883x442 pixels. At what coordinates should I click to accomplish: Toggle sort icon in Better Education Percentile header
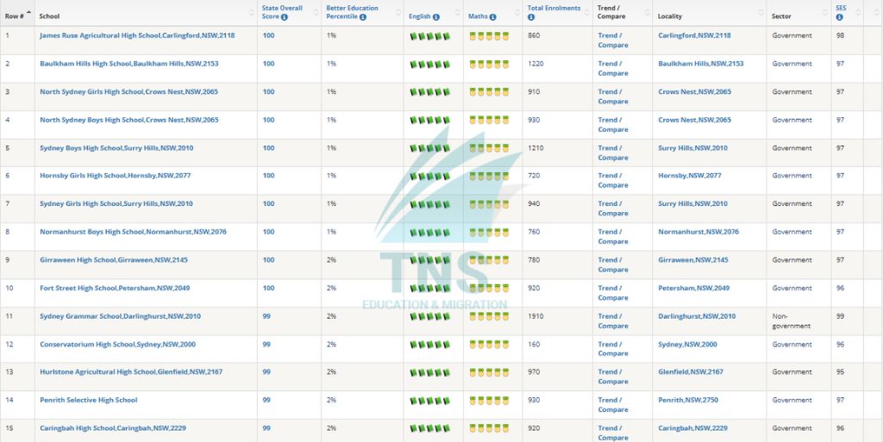click(398, 12)
